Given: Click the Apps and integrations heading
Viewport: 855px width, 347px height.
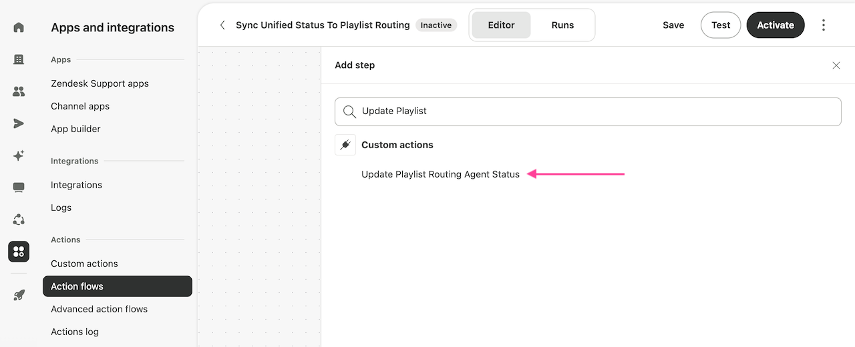Looking at the screenshot, I should coord(112,27).
